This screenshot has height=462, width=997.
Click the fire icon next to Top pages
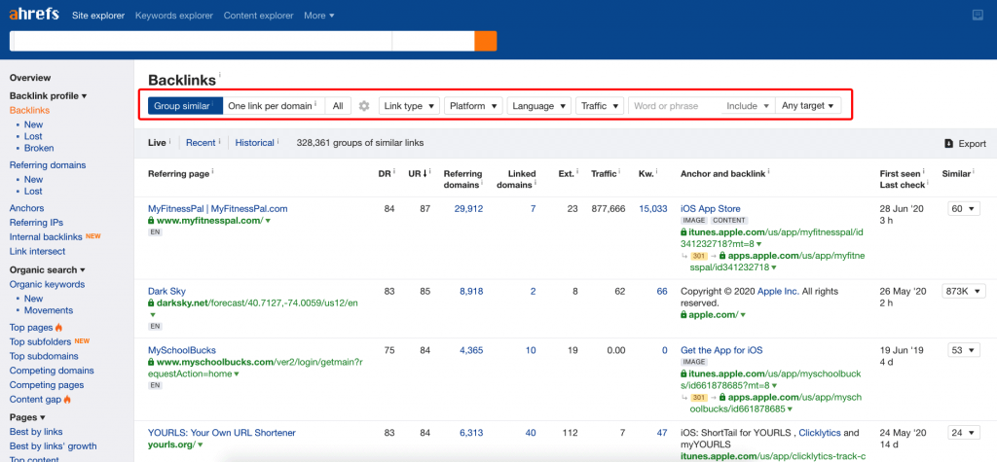[59, 328]
